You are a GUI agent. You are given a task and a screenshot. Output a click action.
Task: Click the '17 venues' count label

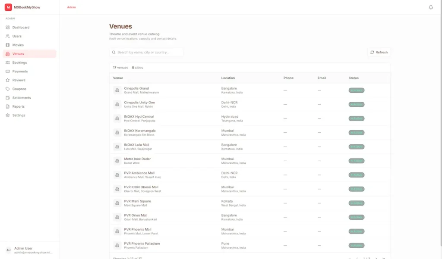coord(121,68)
